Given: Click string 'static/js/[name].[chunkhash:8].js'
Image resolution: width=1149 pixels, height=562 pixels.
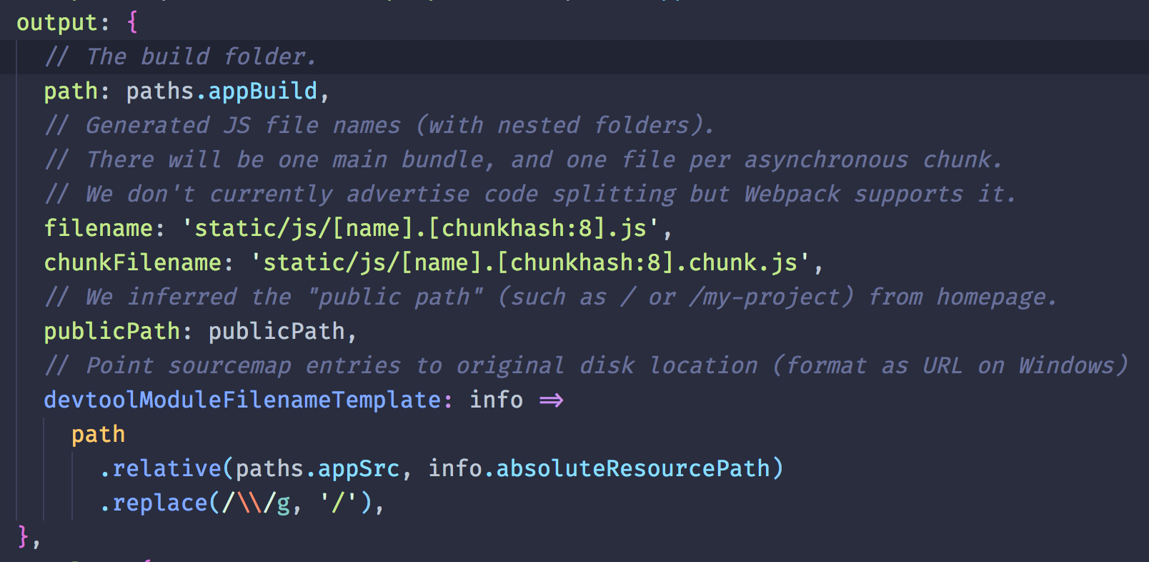Looking at the screenshot, I should pyautogui.click(x=420, y=229).
